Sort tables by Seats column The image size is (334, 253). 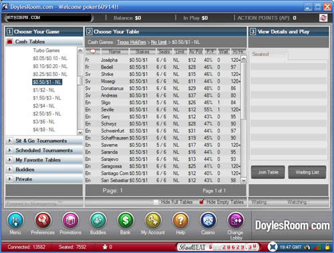click(164, 51)
